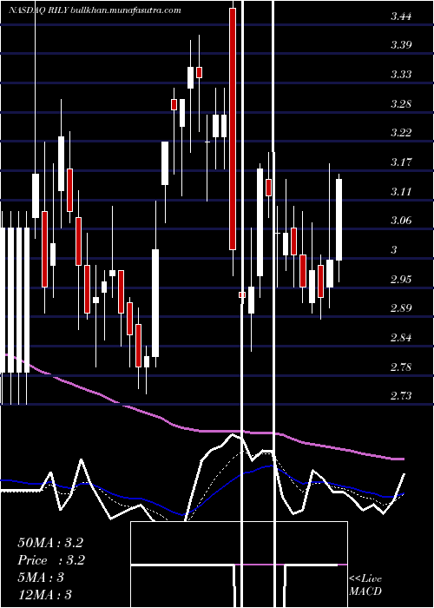Click the NASDAQ RILY bullkhan.munafasutra.com watermark
The image size is (434, 608).
tap(95, 10)
